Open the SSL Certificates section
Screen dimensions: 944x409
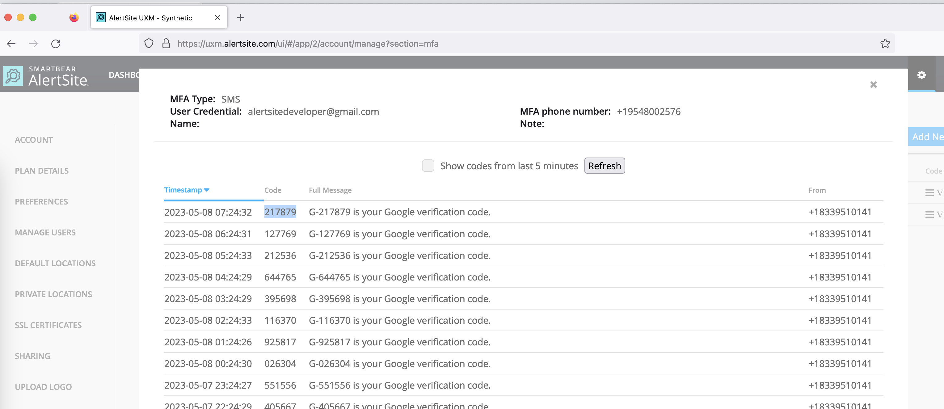tap(48, 325)
